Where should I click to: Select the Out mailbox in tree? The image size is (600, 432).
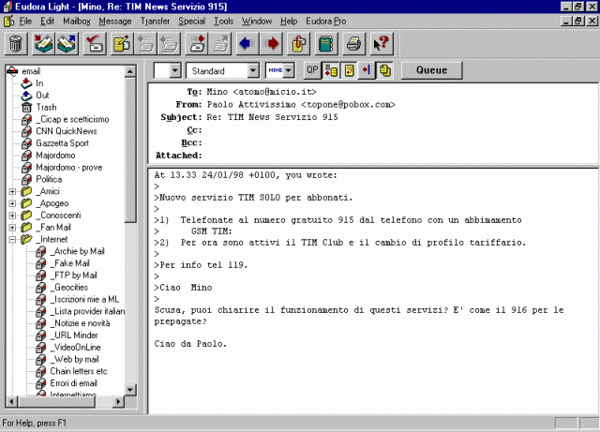tap(42, 96)
